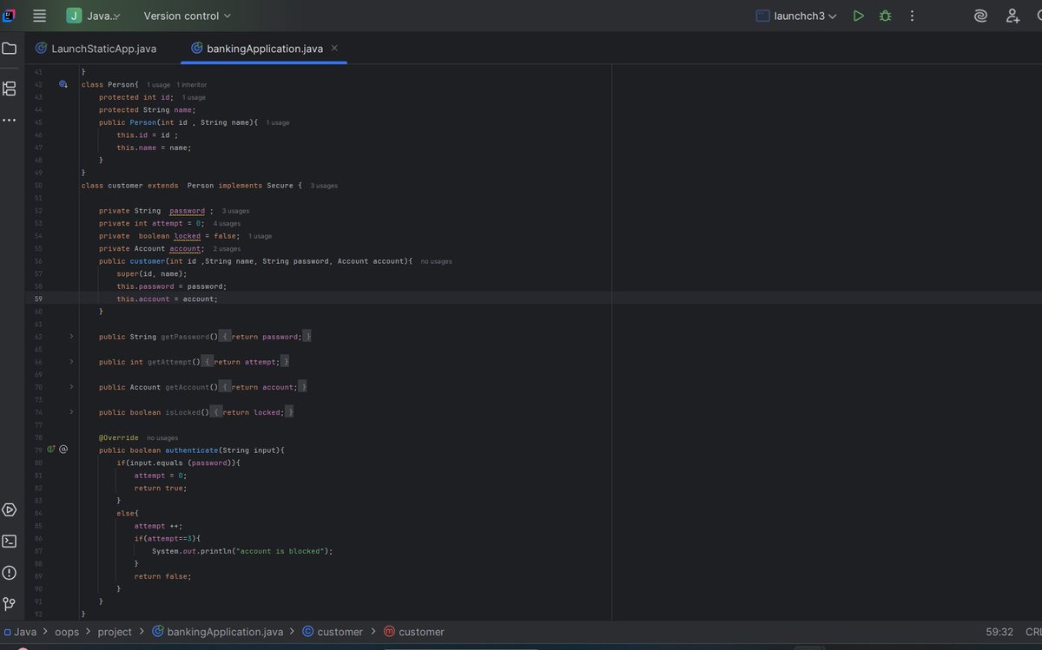Click the implements gutter icon at authenticate
Screen dimensions: 1042x650
50,450
